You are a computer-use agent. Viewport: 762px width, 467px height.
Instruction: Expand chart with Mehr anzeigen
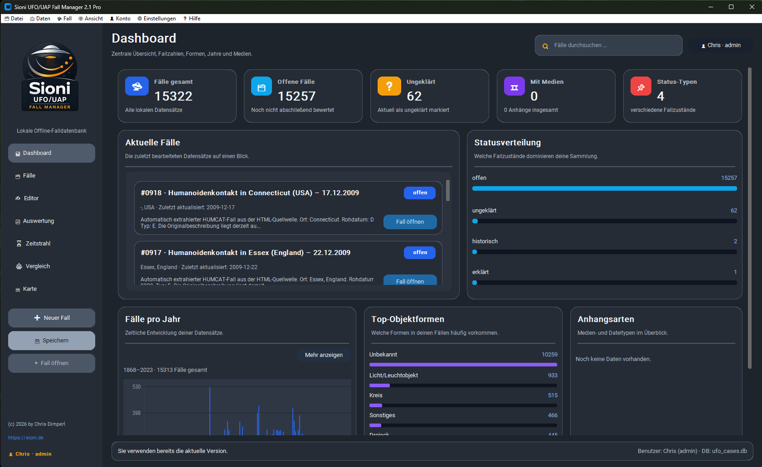(x=324, y=355)
